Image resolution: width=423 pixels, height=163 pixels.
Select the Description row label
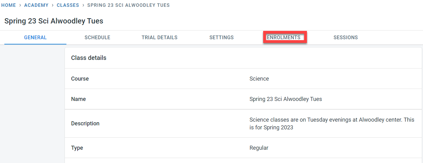[x=85, y=123]
